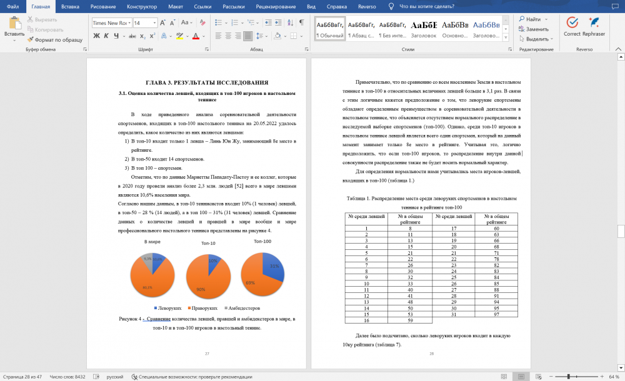Toggle paragraph marks (¶) display
Screen dimensions: 625x381
(302, 22)
